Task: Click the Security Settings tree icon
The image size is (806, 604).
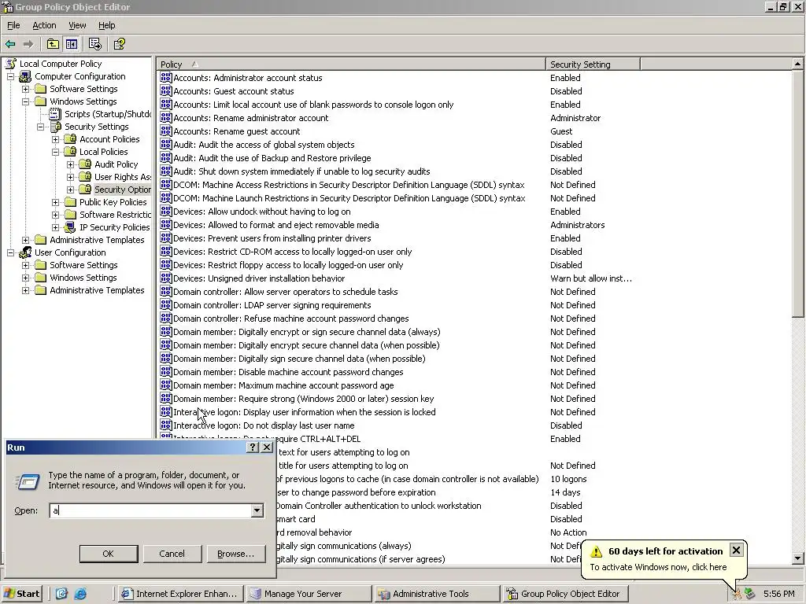Action: pos(56,127)
